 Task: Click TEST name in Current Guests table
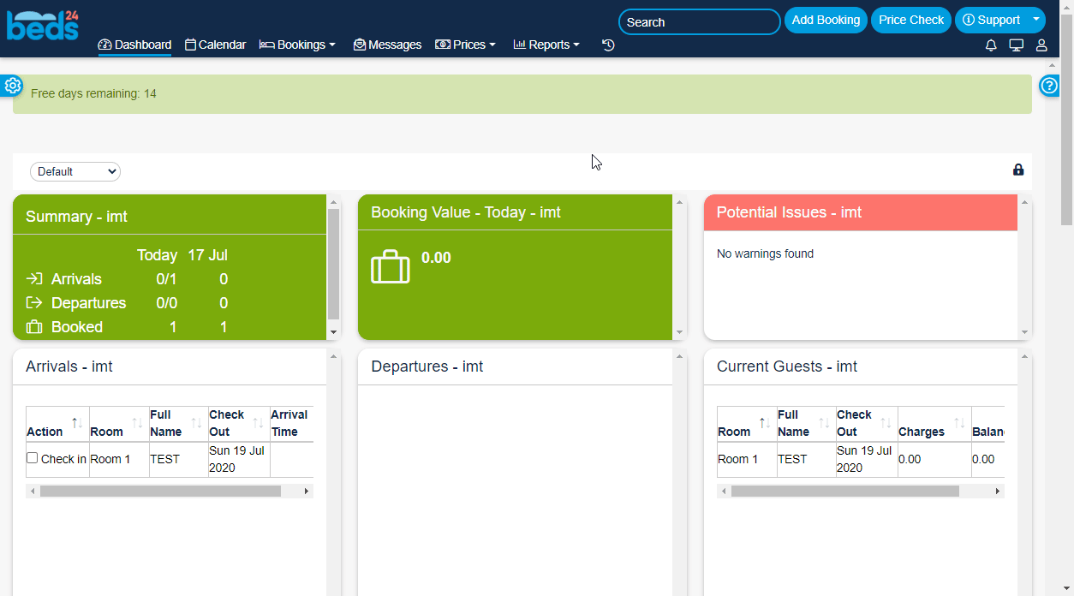tap(792, 459)
